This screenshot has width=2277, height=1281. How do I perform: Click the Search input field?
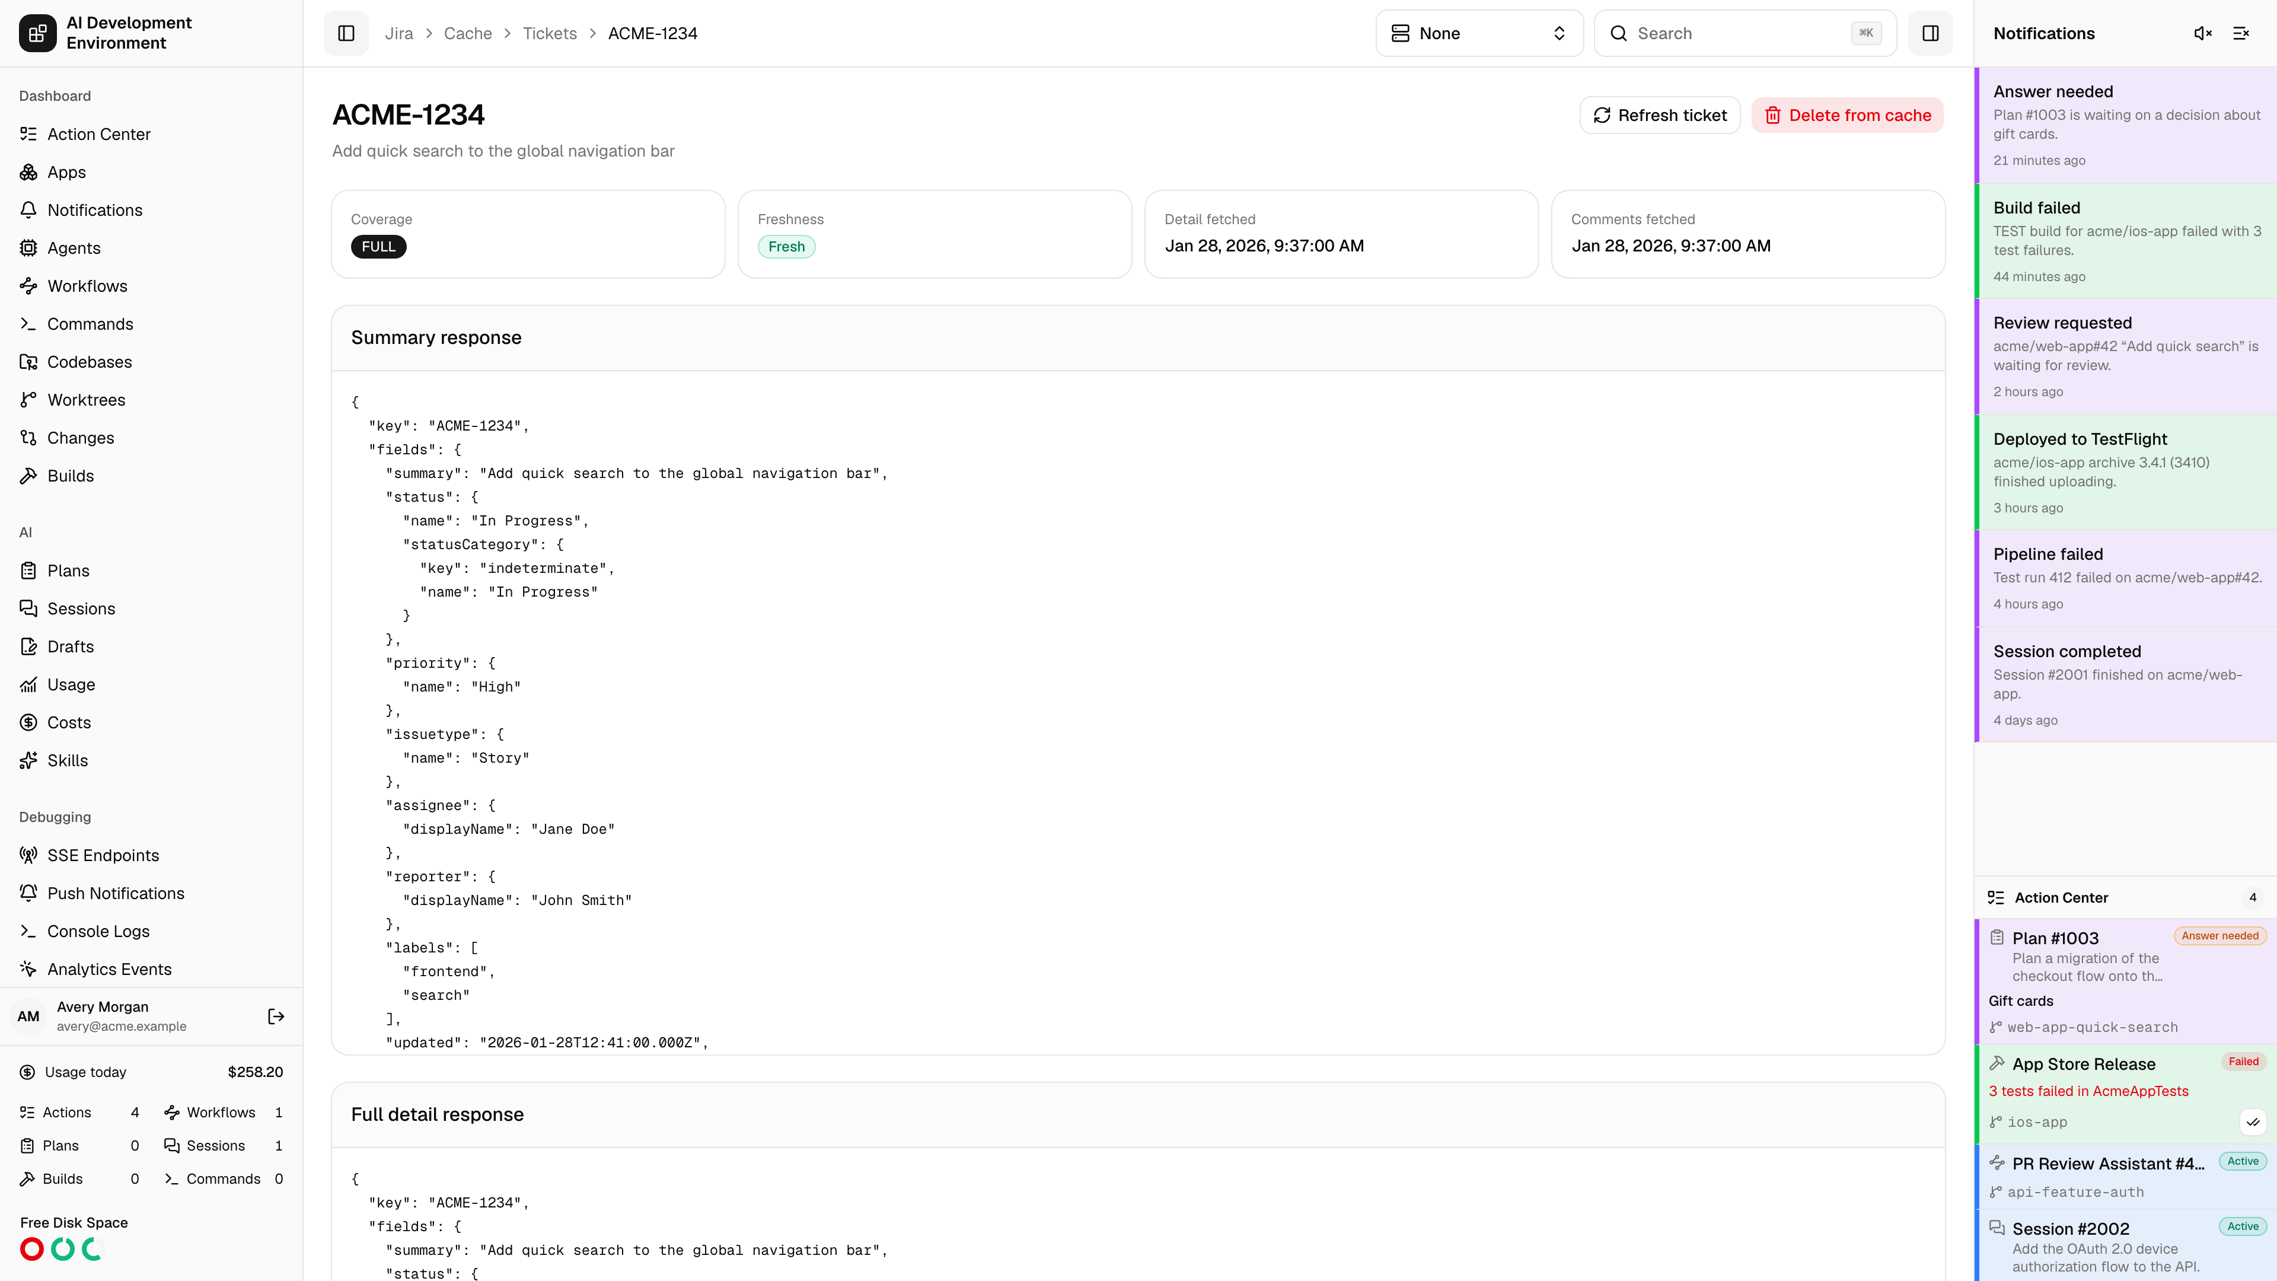pyautogui.click(x=1745, y=34)
